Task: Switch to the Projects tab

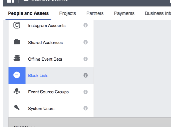Action: coord(68,13)
